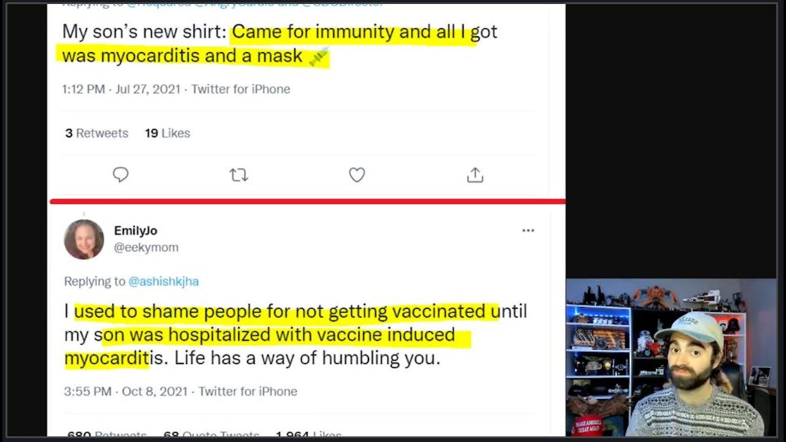Open the @ashishkjha mention link
786x442 pixels.
(x=163, y=281)
